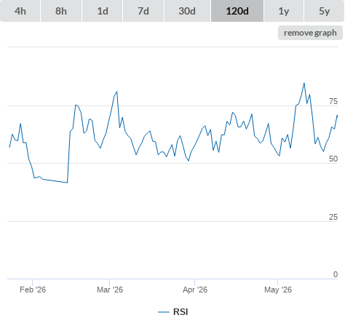Click the Feb '26 axis marker
This screenshot has width=345, height=331.
coord(33,290)
